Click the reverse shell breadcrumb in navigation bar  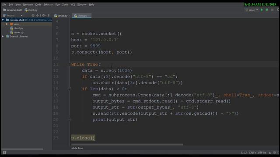tap(12, 10)
